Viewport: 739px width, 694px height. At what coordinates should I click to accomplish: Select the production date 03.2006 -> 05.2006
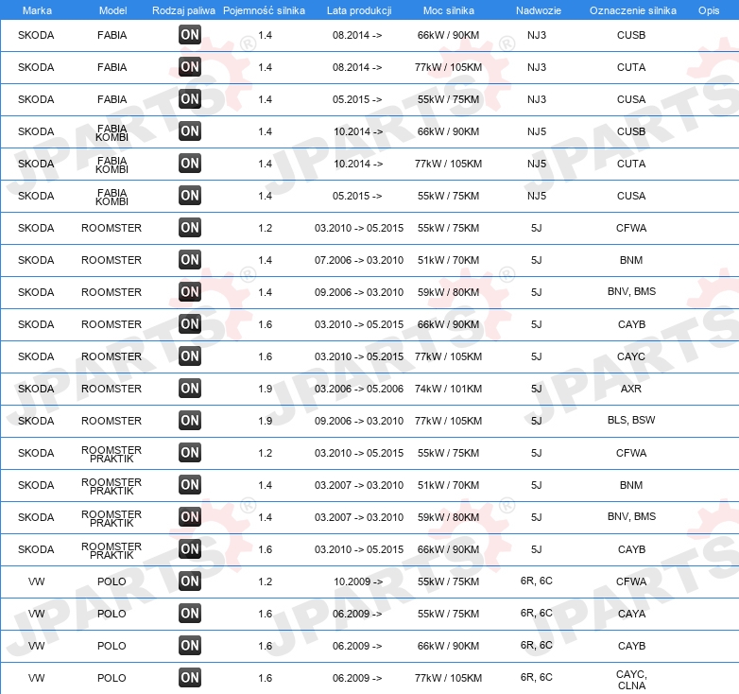pyautogui.click(x=359, y=389)
